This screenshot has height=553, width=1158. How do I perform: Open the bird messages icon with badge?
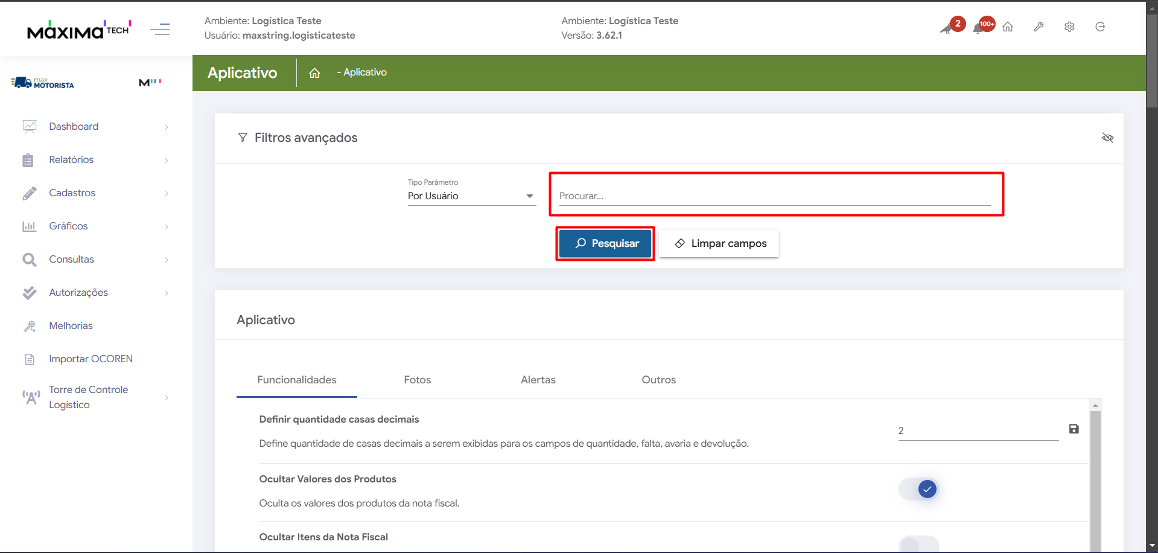(947, 28)
